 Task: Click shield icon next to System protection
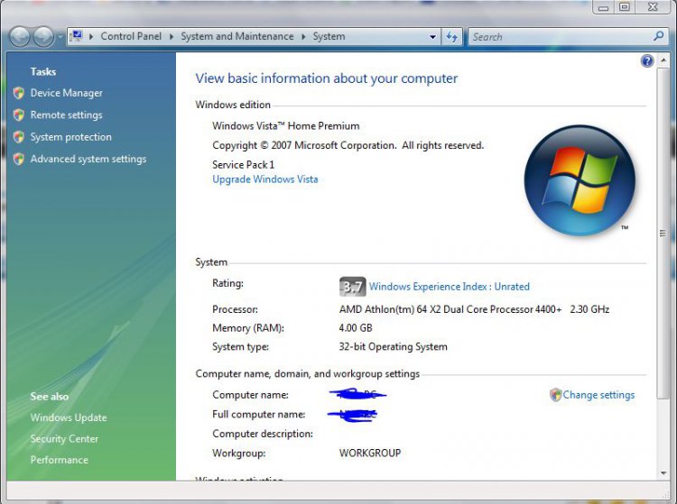[19, 137]
